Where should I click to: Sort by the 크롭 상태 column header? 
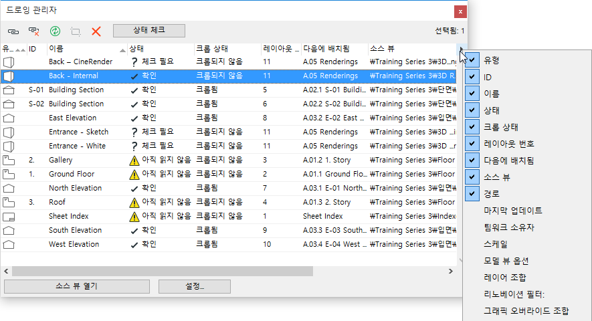(227, 49)
